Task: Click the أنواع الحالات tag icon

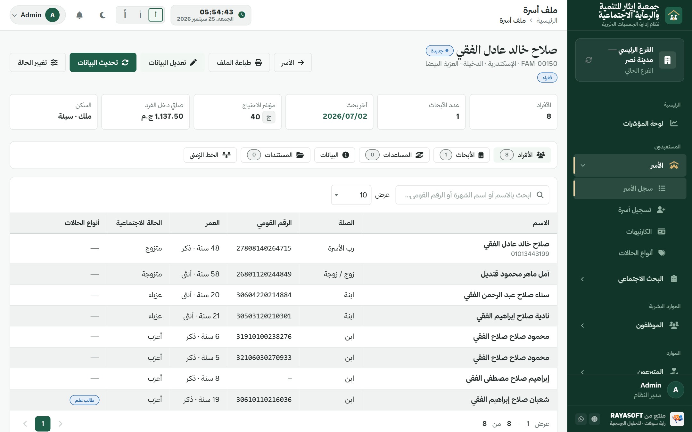Action: pyautogui.click(x=662, y=253)
